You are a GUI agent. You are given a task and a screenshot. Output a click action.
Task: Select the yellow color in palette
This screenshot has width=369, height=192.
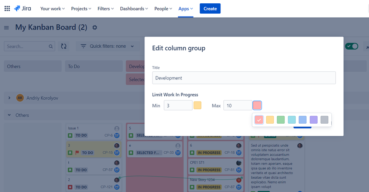(270, 120)
